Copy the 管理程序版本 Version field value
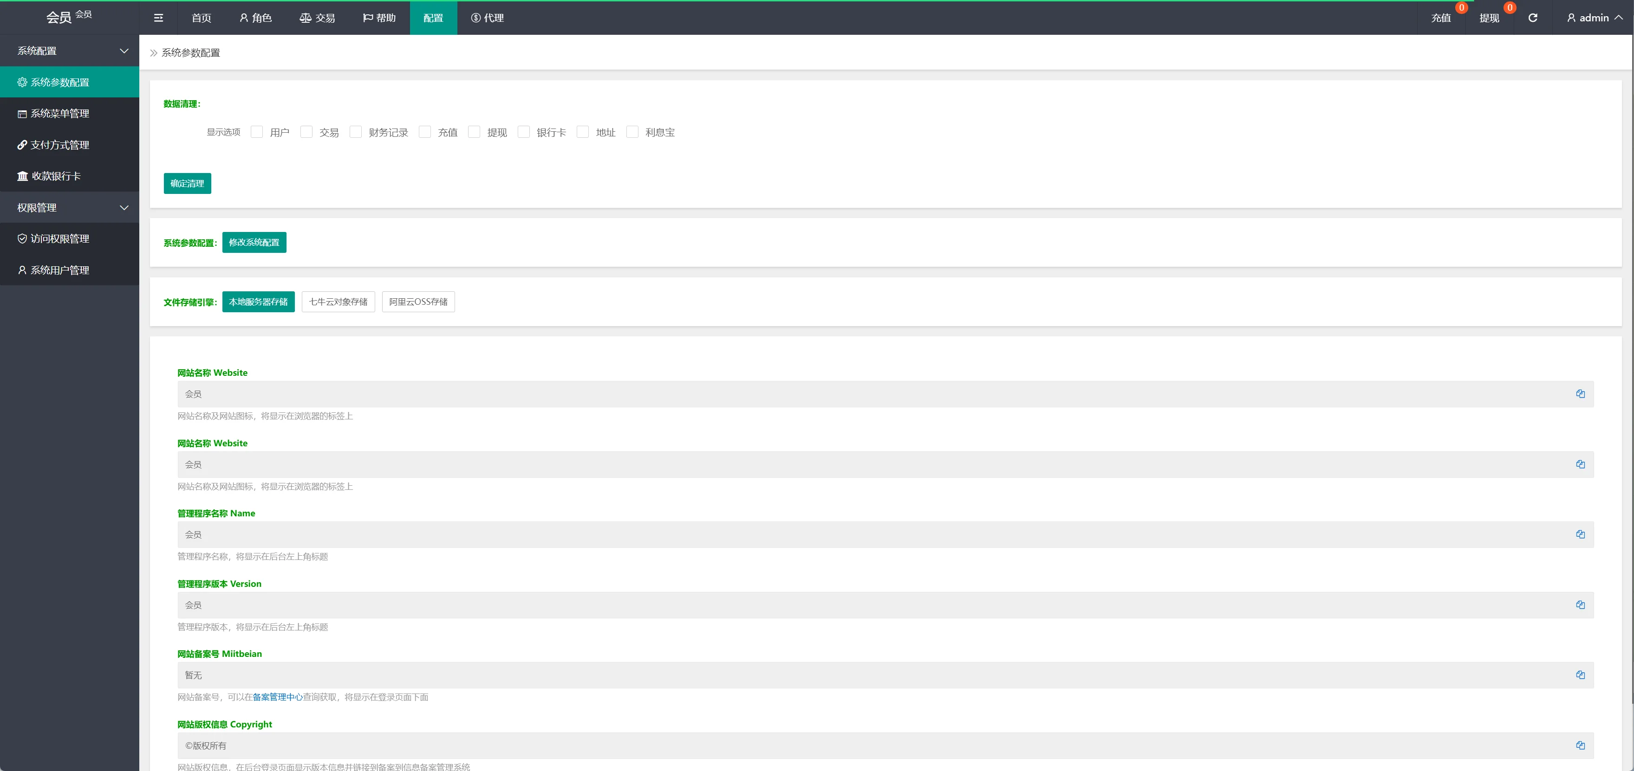 coord(1580,605)
